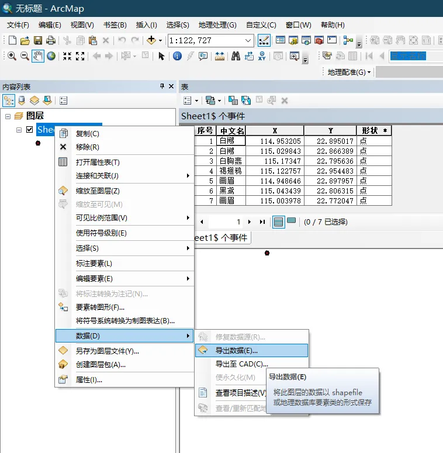Click Switch Selection icon in table toolbar
The width and height of the screenshot is (443, 453).
click(246, 101)
